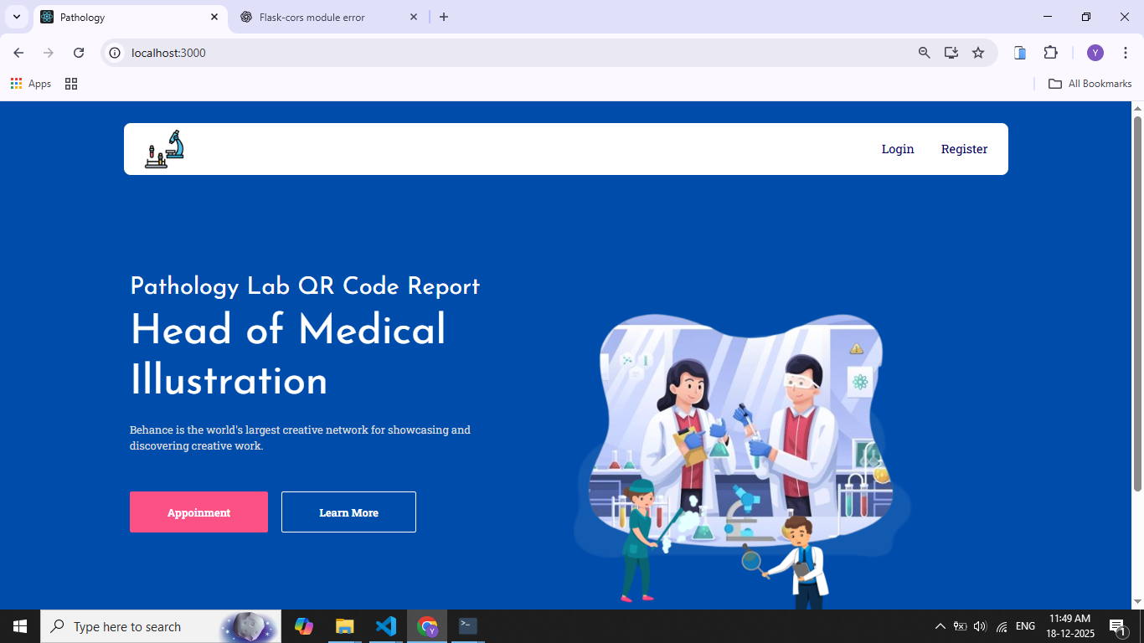Open the Login link
This screenshot has width=1144, height=643.
898,148
